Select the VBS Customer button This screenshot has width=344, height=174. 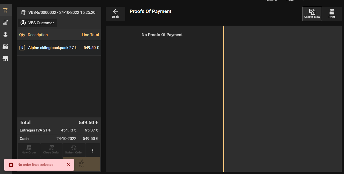coord(38,23)
